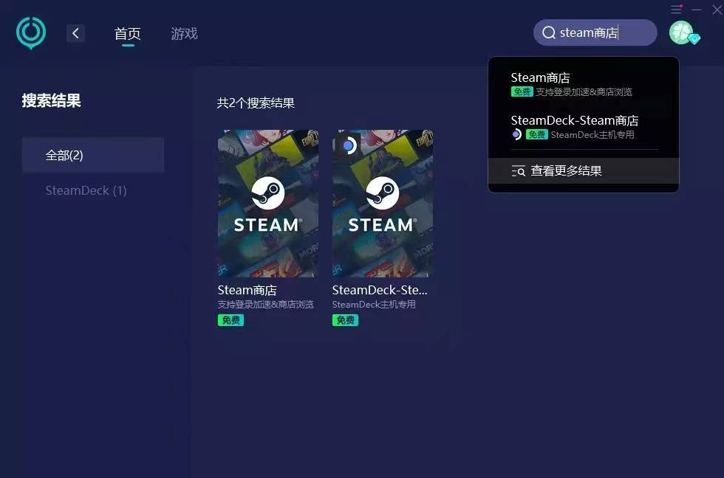Choose SteamDeck-Steam商店 suggestion in dropdown

(583, 127)
